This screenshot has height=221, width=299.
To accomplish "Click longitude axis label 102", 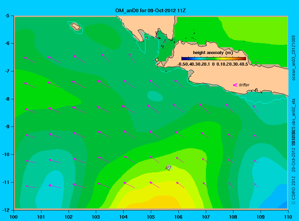I will pyautogui.click(x=68, y=217).
